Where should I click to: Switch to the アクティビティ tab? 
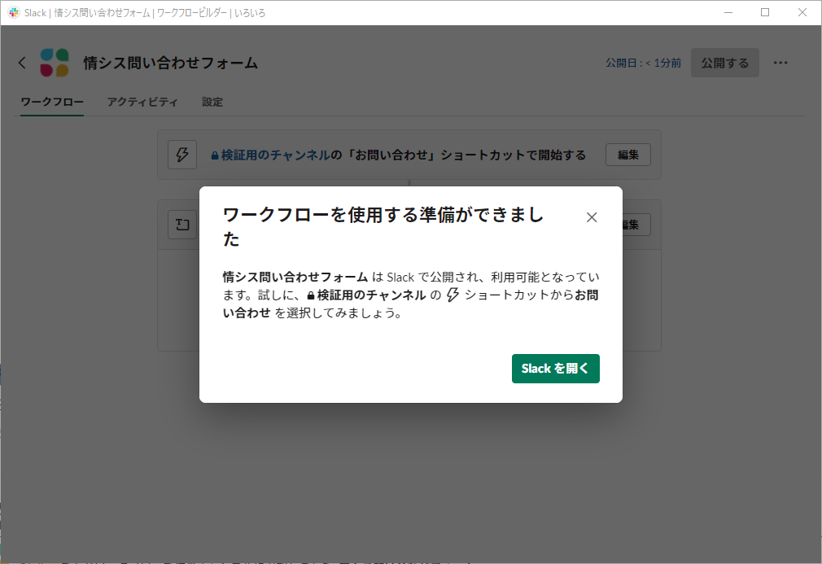pyautogui.click(x=142, y=102)
